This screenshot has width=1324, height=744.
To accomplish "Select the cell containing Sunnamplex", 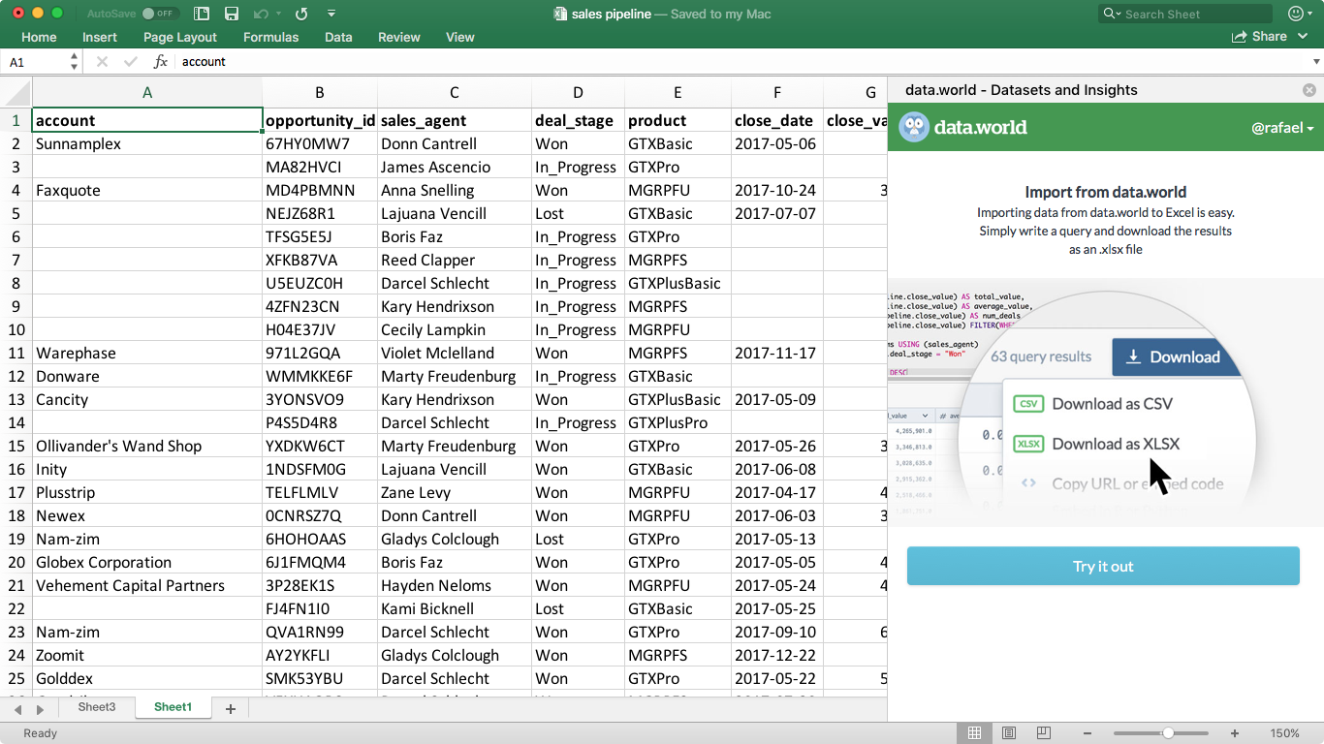I will coord(147,143).
